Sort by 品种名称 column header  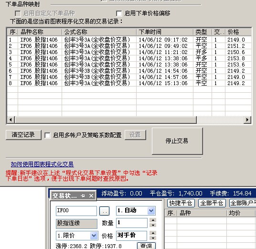click(40, 32)
